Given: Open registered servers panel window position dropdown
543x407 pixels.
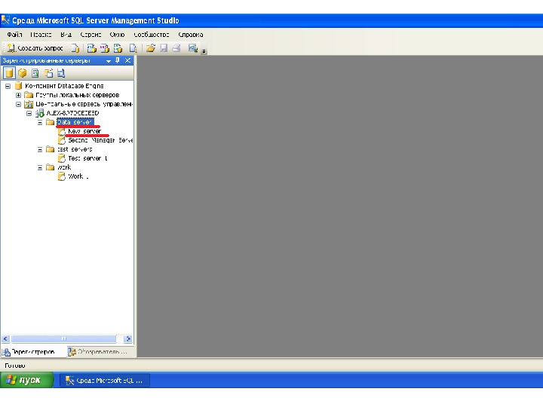Looking at the screenshot, I should pos(109,61).
